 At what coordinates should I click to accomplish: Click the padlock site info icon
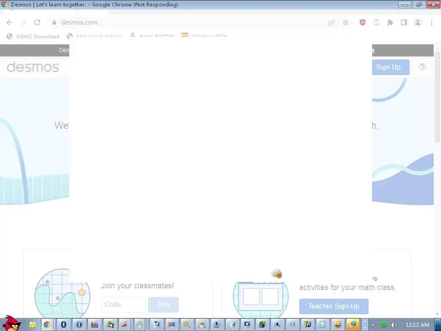pyautogui.click(x=54, y=22)
